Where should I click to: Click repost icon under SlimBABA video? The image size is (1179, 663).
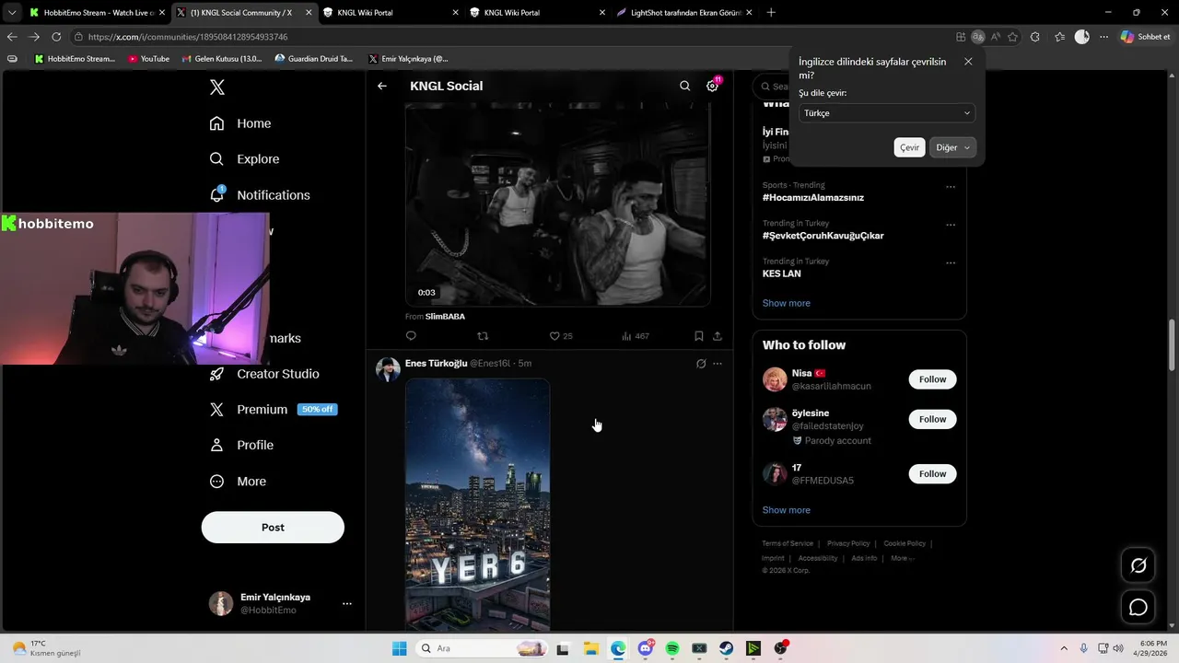[483, 336]
